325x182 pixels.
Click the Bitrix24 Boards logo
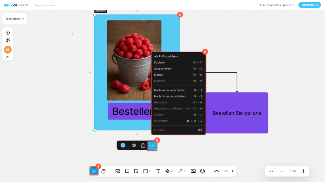(16, 5)
